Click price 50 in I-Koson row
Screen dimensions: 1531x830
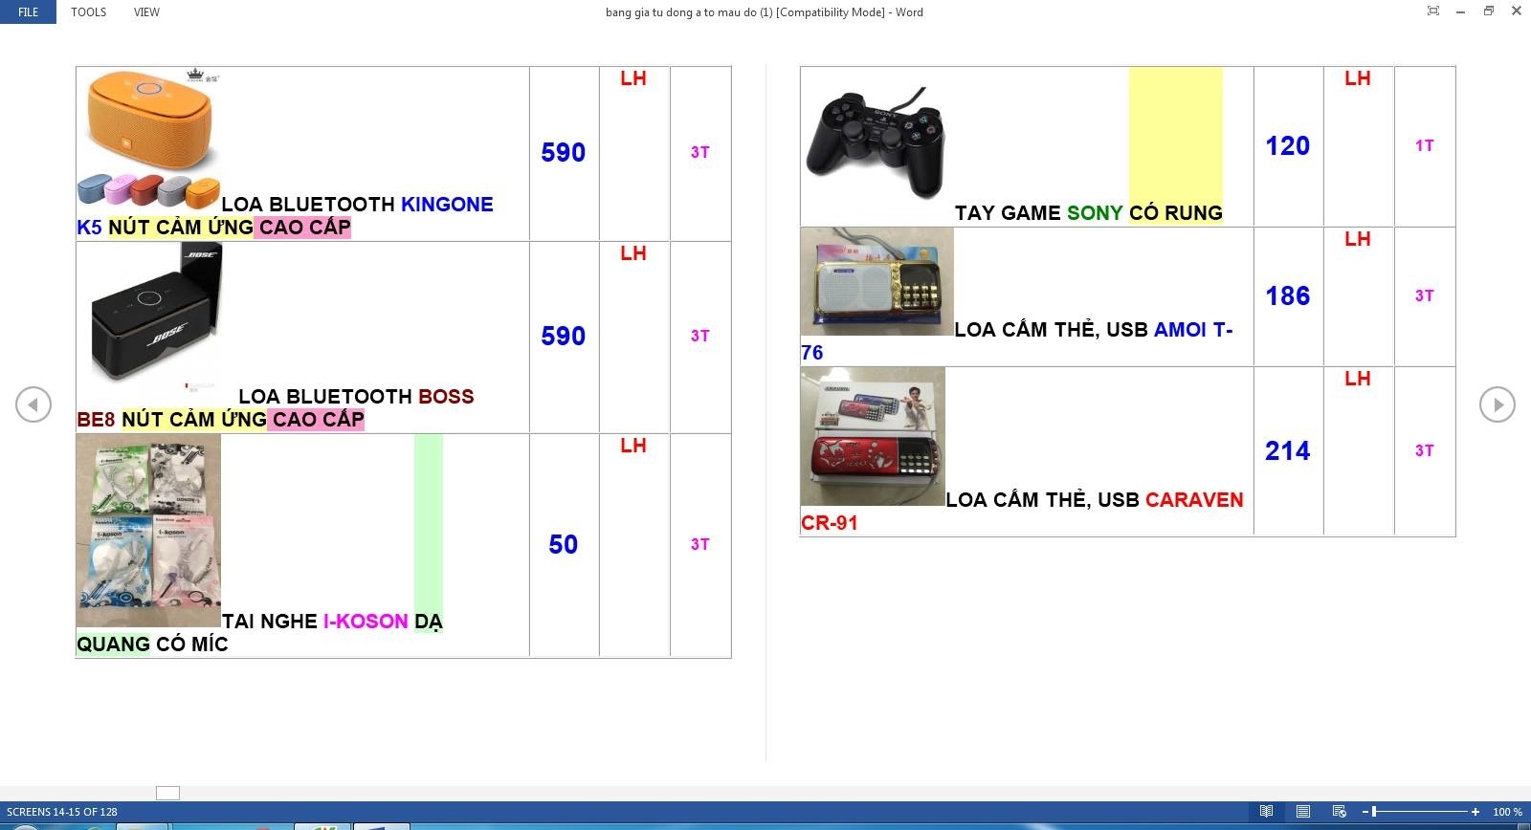[564, 544]
